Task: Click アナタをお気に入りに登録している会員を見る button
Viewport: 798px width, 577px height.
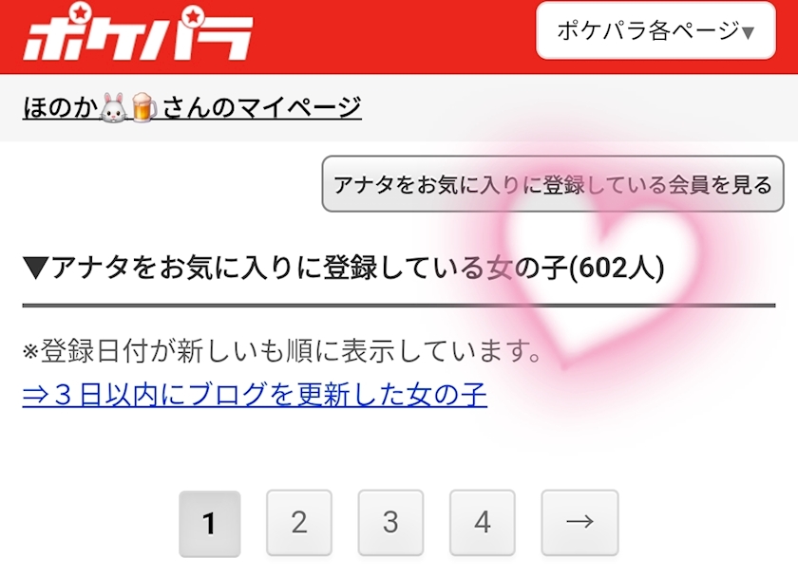Action: pyautogui.click(x=553, y=183)
